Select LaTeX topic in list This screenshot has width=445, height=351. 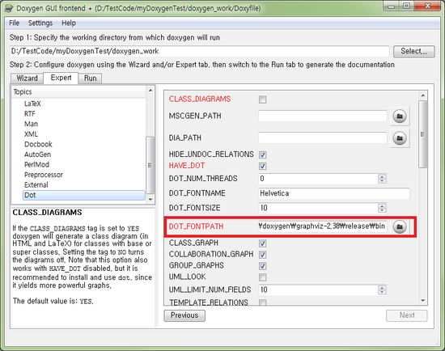click(32, 104)
